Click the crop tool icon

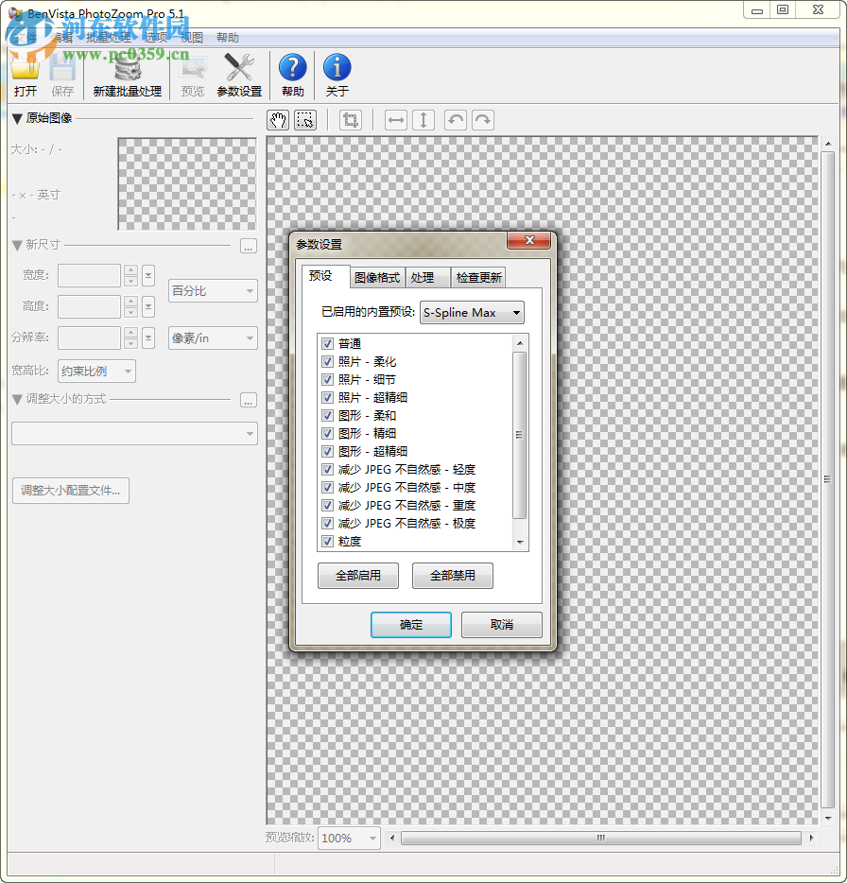pos(351,120)
